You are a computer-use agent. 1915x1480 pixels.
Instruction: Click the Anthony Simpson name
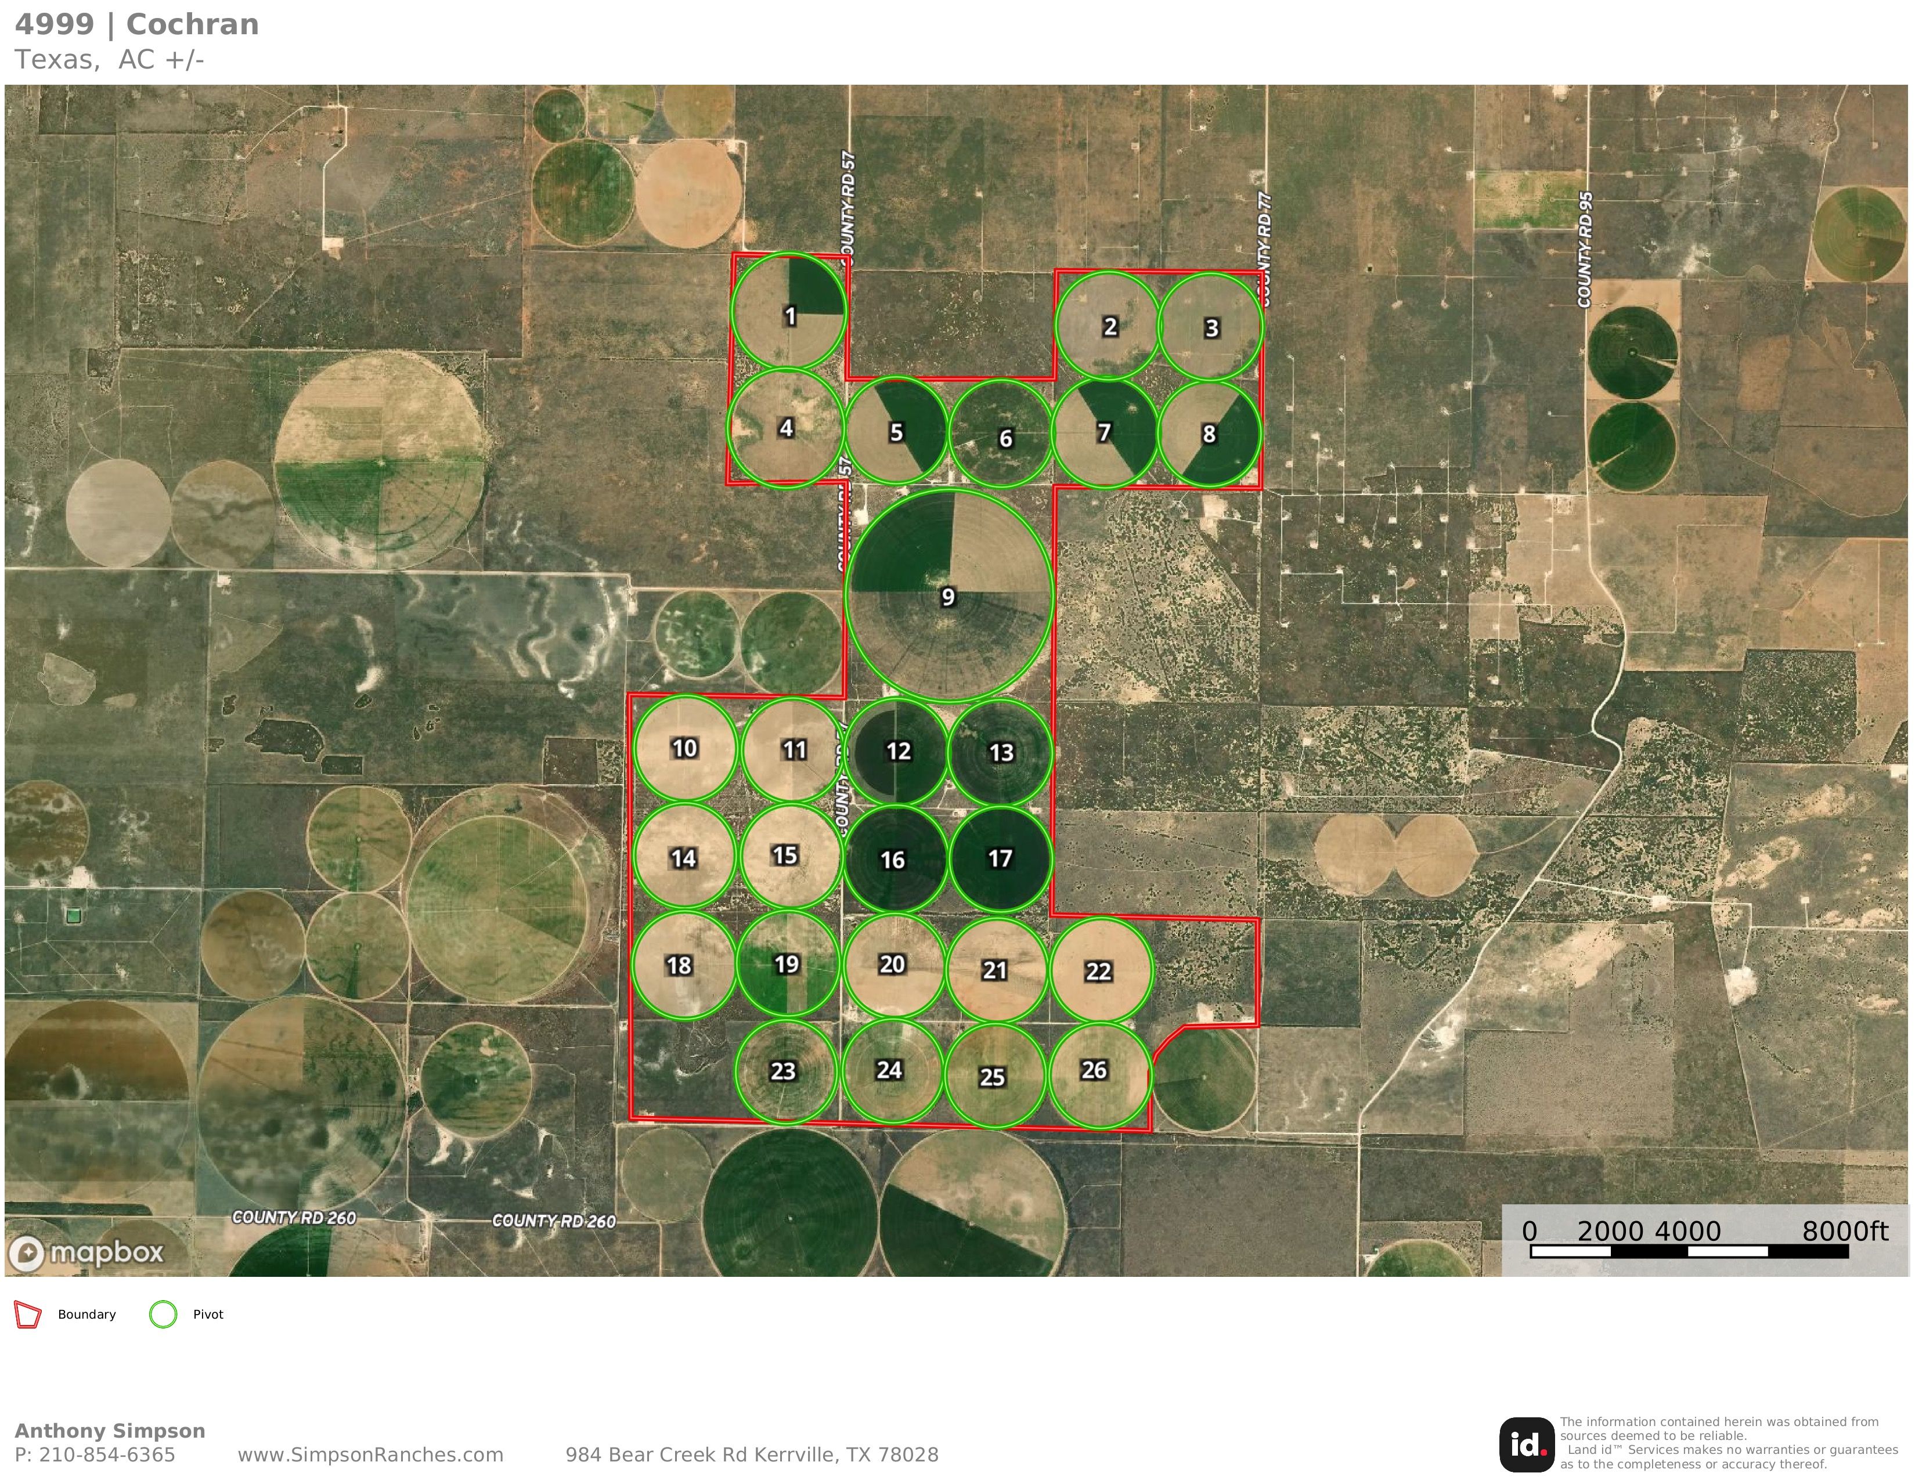click(110, 1431)
